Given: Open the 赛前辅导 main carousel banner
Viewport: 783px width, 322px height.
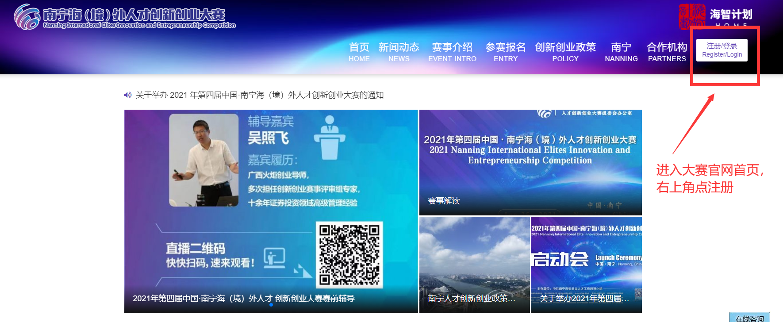Looking at the screenshot, I should coord(271,211).
